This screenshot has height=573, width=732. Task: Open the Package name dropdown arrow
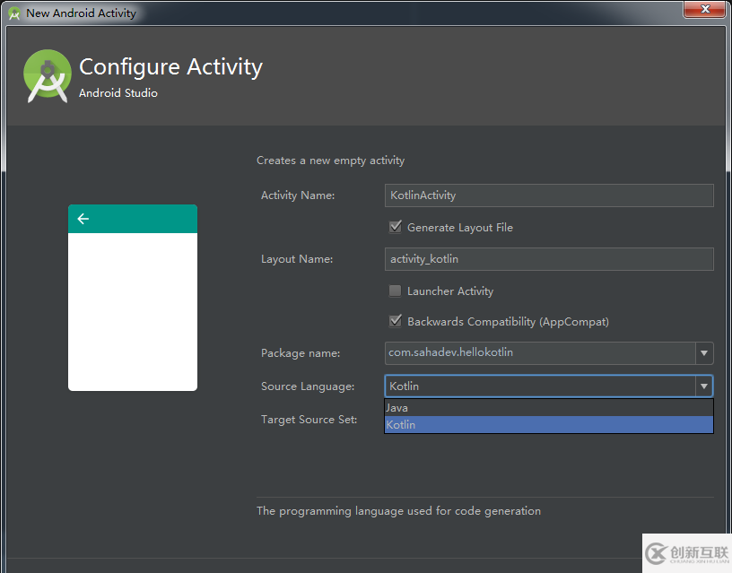(x=704, y=353)
